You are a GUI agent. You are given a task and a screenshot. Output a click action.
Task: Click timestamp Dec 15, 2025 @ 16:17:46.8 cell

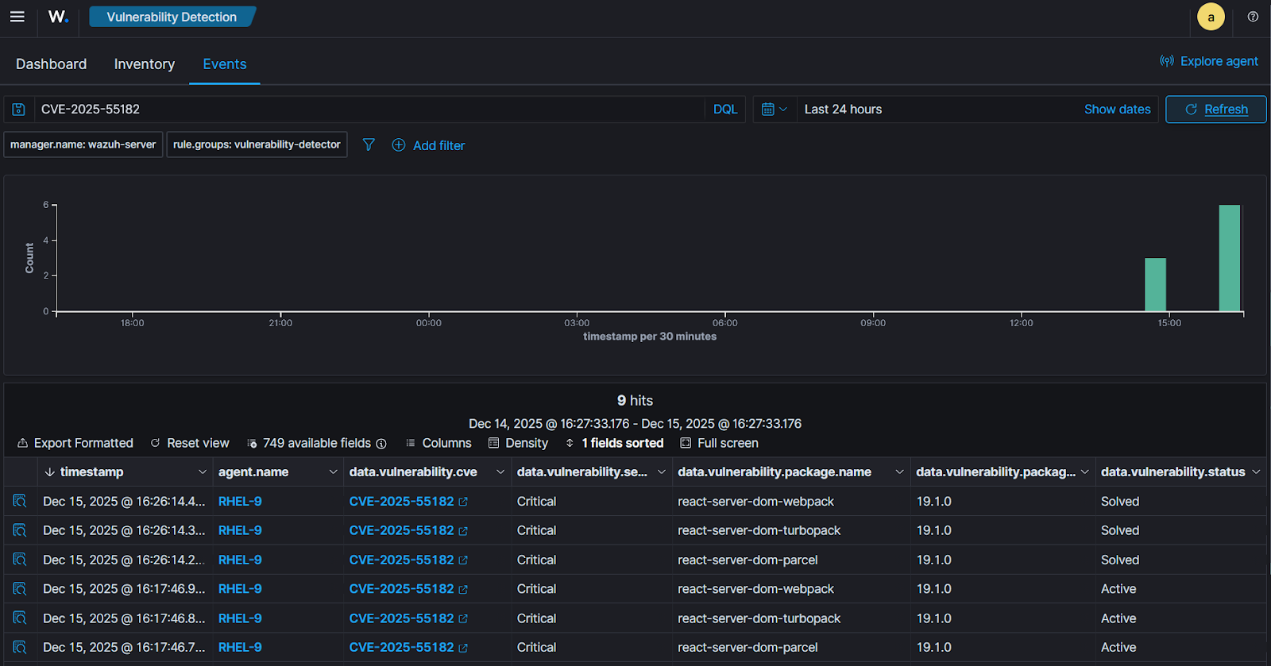[124, 618]
